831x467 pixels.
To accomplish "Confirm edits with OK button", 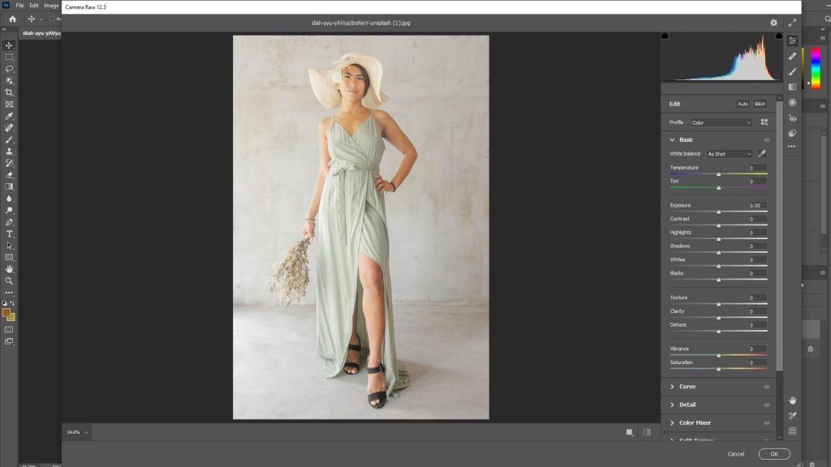I will pos(774,454).
